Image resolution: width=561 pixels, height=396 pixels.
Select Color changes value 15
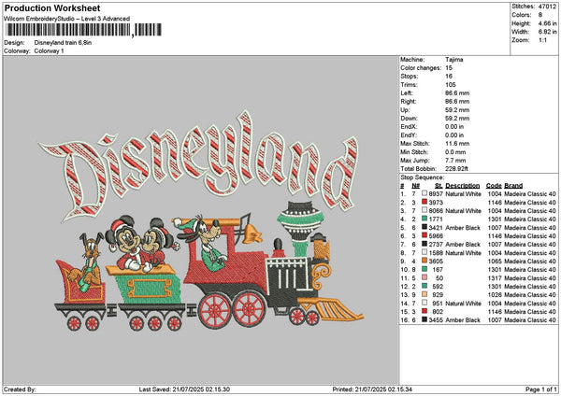click(x=449, y=68)
